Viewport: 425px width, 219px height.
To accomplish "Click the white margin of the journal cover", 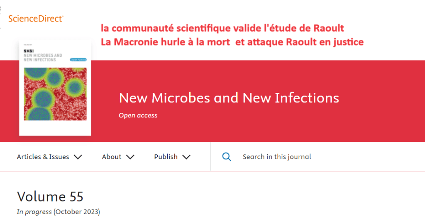I will coord(55,128).
